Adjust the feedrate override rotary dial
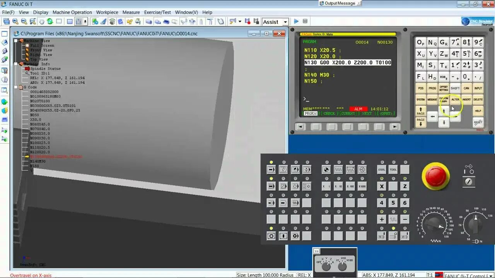The image size is (495, 278). coord(434,224)
